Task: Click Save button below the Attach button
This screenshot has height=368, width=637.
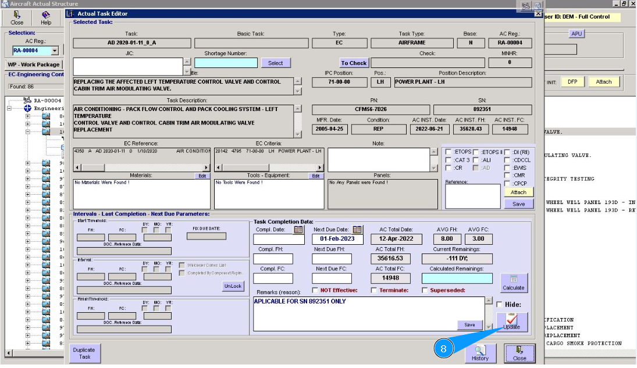Action: [x=519, y=204]
